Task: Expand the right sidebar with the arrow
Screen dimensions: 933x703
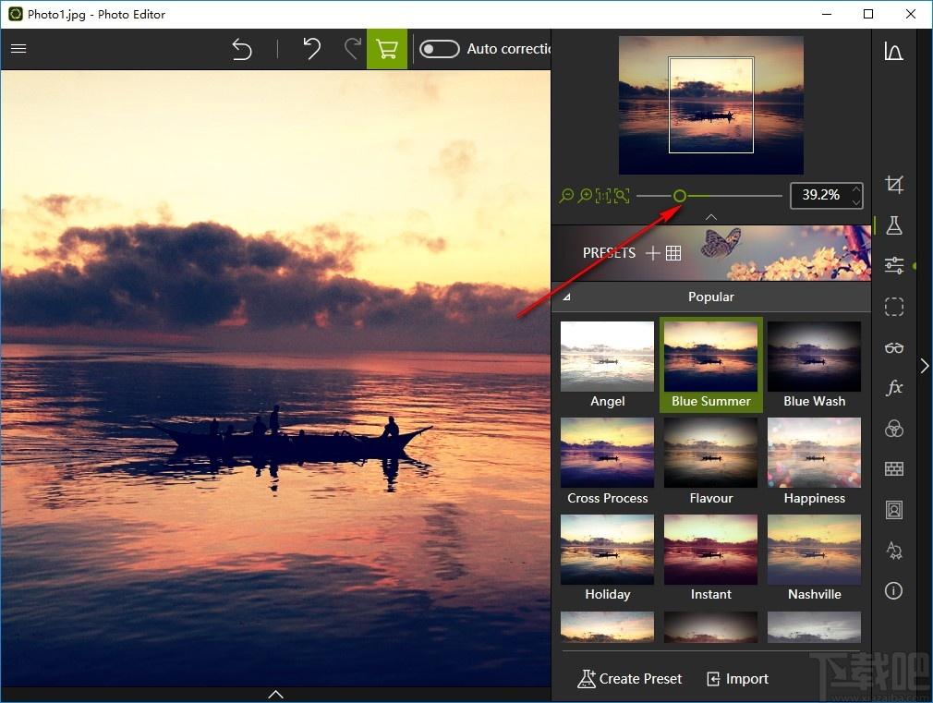Action: 924,366
